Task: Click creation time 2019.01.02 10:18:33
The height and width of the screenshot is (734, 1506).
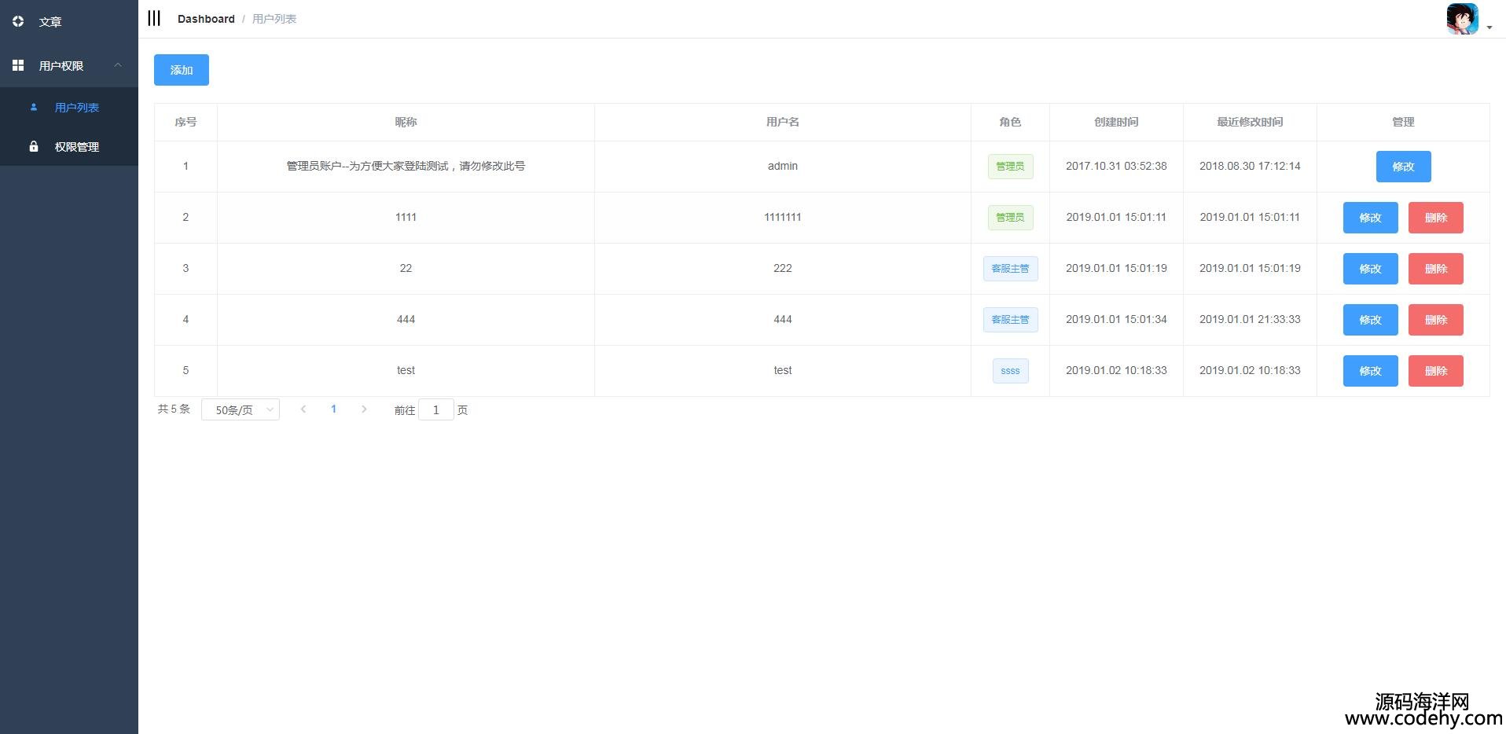Action: [x=1116, y=370]
